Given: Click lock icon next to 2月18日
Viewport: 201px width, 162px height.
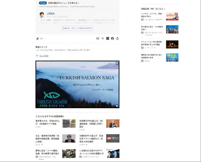Looking at the screenshot, I should coord(86,145).
